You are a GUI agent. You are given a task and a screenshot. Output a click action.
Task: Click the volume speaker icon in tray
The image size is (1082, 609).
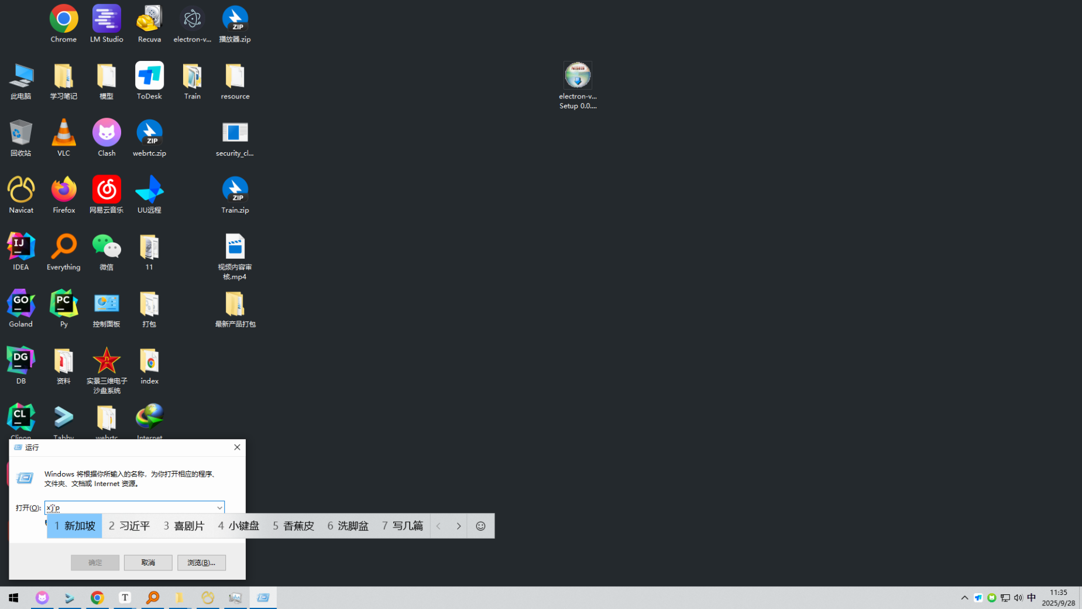[x=1018, y=597]
